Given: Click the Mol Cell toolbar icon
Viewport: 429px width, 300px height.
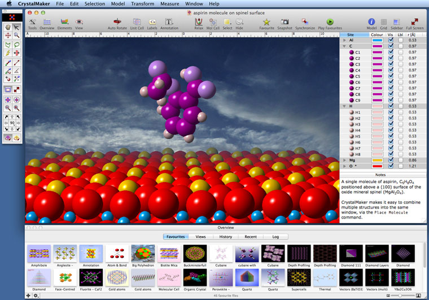Looking at the screenshot, I should 213,24.
